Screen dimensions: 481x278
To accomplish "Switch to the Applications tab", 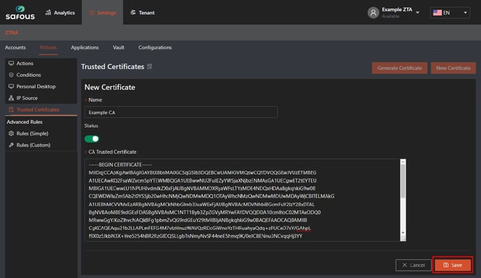I will (x=85, y=47).
